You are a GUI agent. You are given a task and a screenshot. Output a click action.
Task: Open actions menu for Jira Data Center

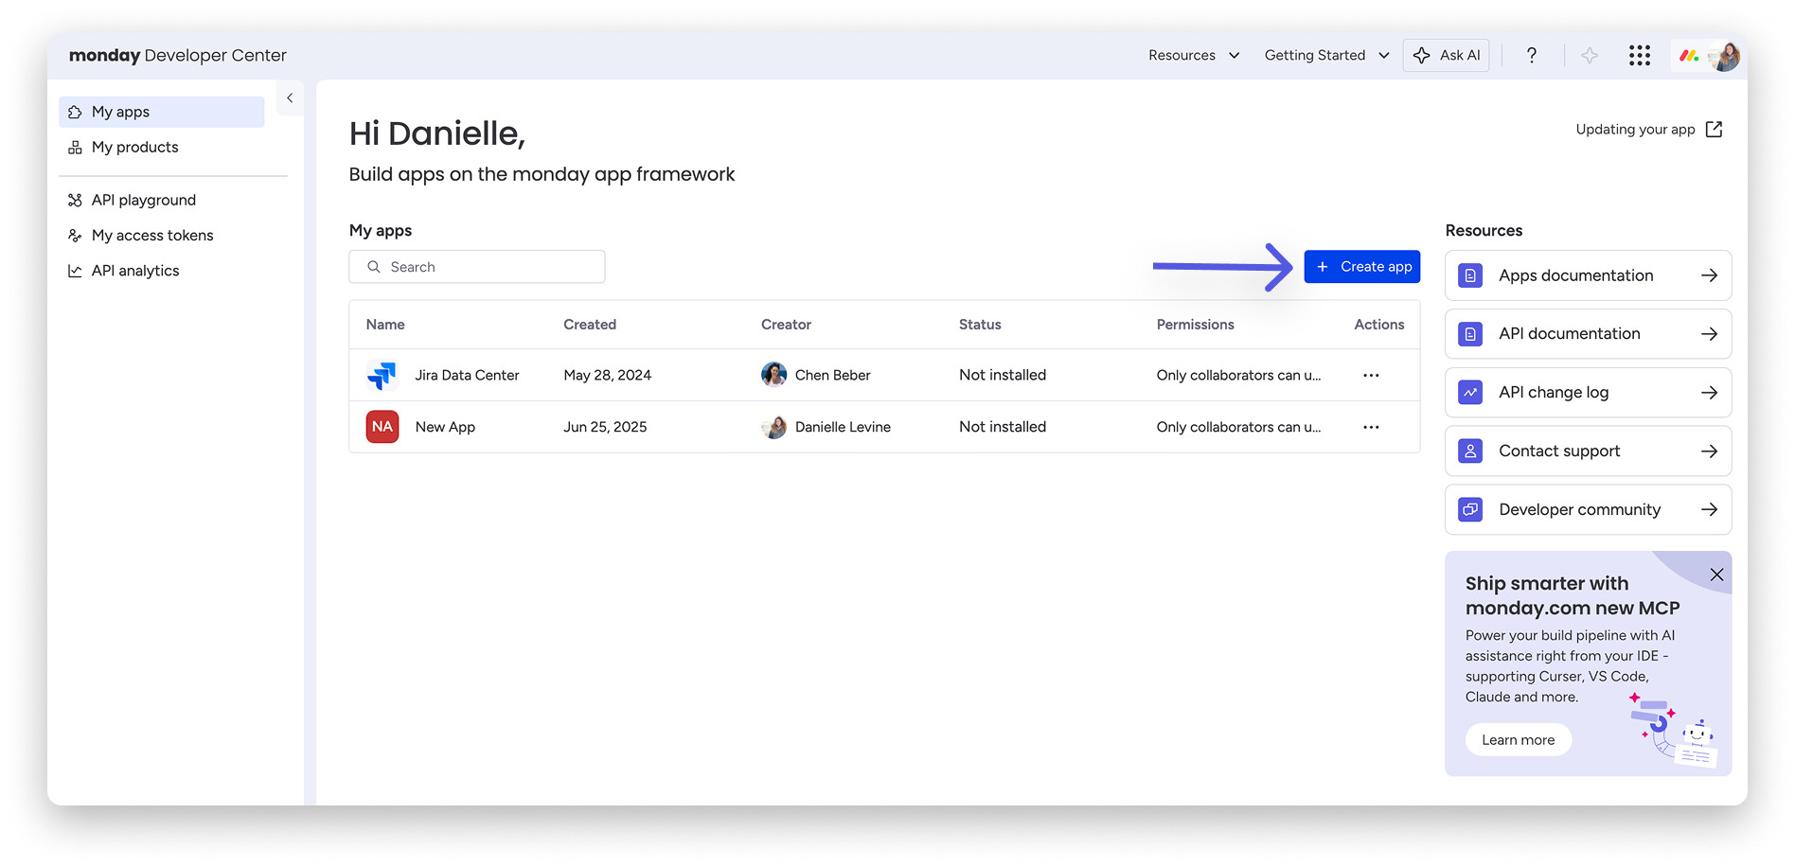(1371, 376)
